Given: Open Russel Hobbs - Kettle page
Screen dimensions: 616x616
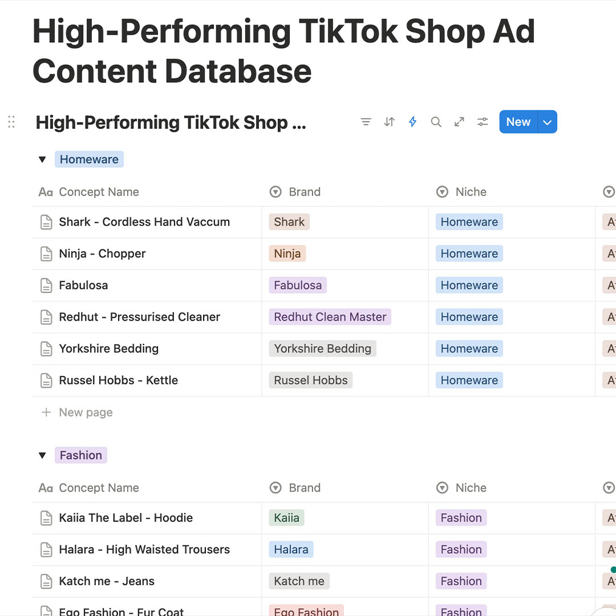Looking at the screenshot, I should 118,380.
